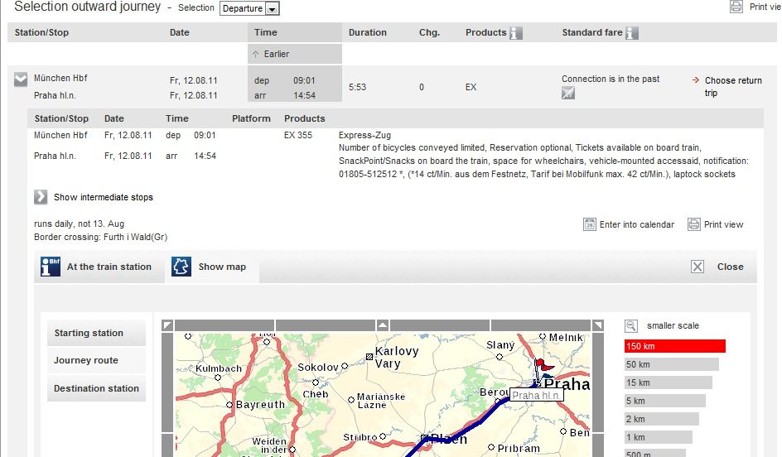Pan map north with the up arrow
782x457 pixels.
tap(383, 325)
